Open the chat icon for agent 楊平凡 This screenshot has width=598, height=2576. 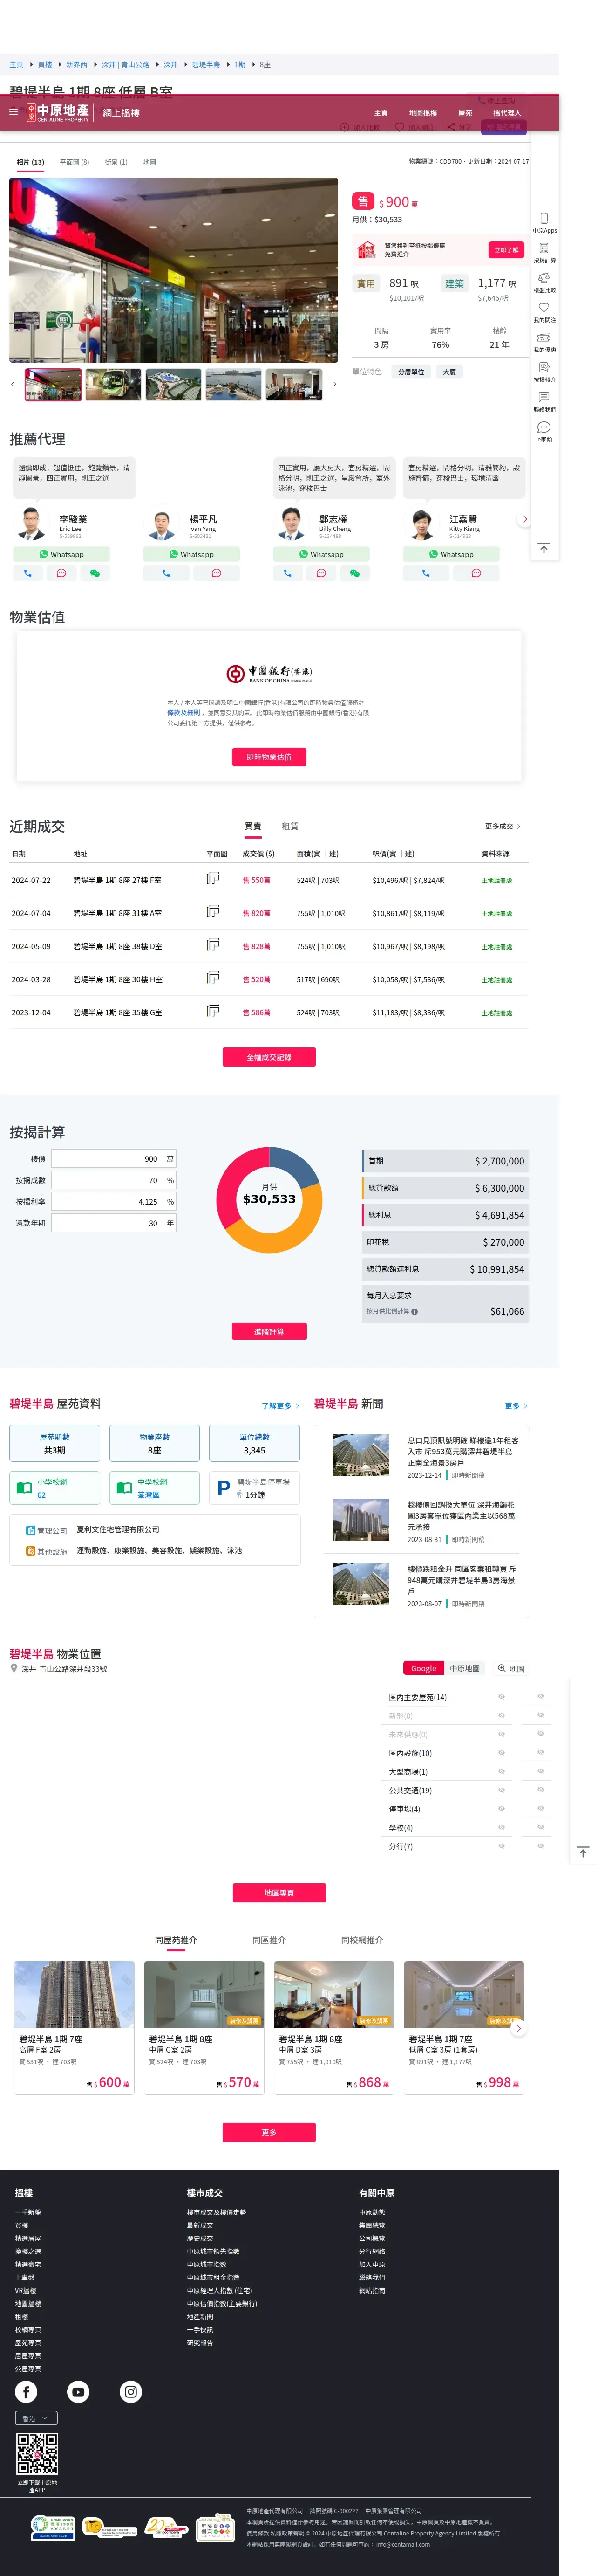coord(217,573)
